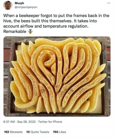Click the number 162 in retweet count
This screenshot has height=138, width=114.
6,132
